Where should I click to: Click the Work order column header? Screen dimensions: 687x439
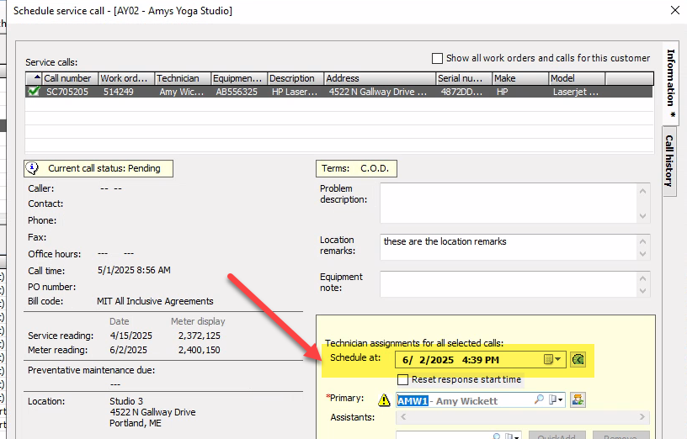coord(126,78)
